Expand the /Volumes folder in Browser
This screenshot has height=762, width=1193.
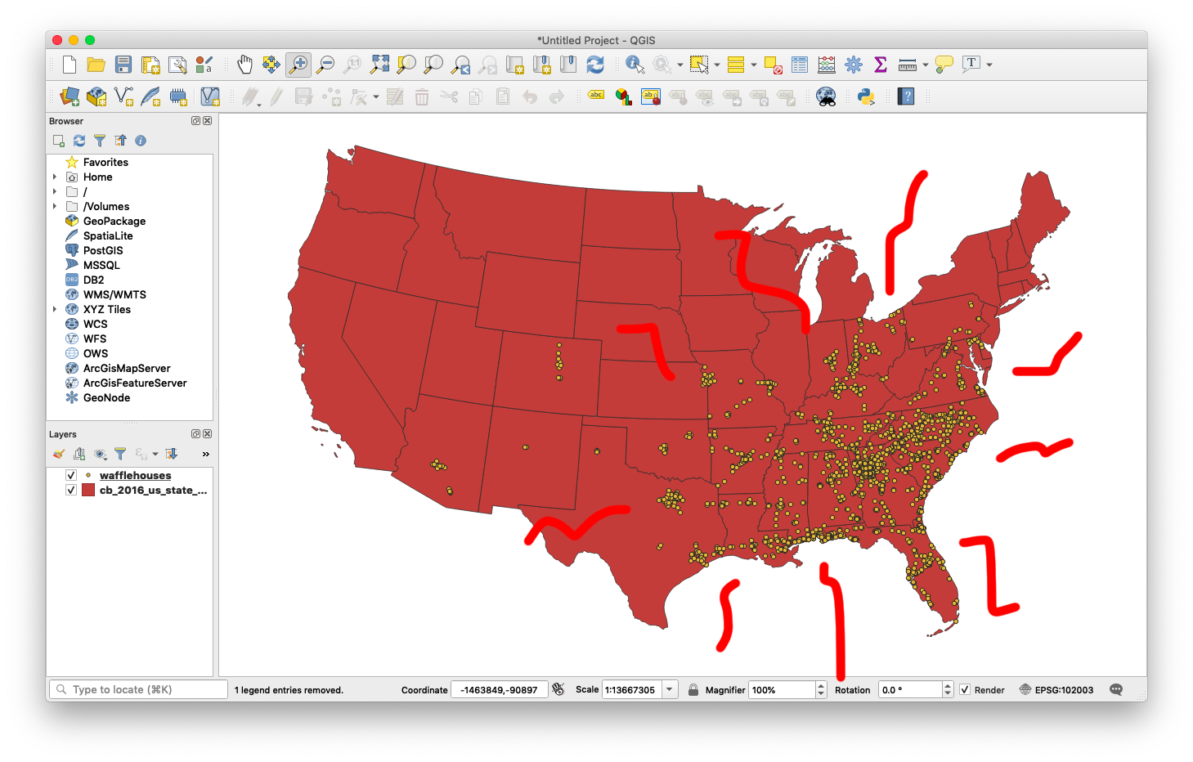[55, 206]
